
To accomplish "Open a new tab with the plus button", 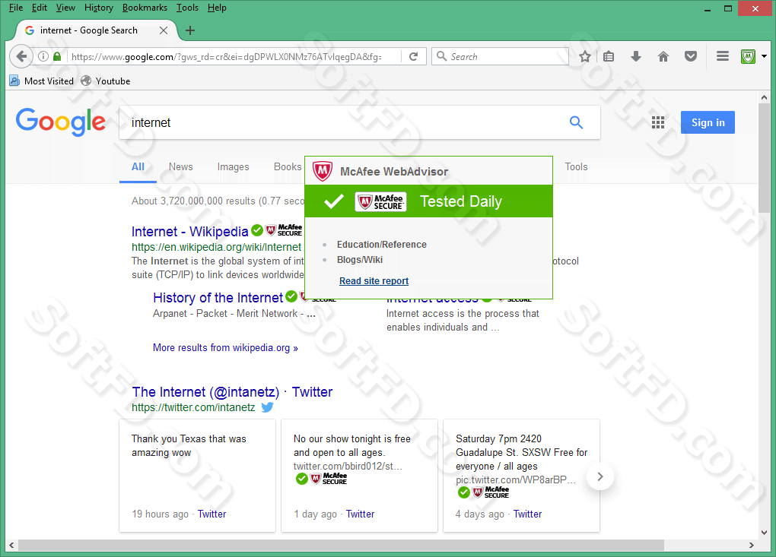I will (190, 30).
